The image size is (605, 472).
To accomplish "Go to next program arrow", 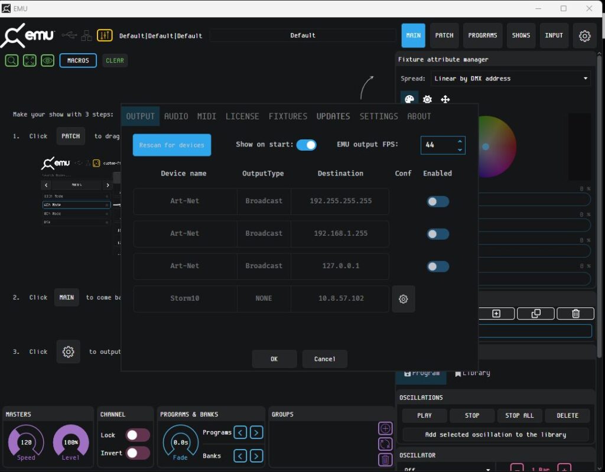I will 256,432.
